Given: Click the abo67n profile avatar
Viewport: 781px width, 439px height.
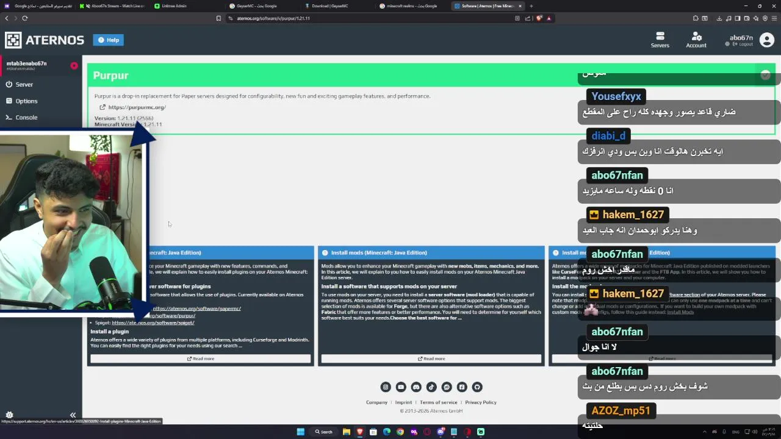Looking at the screenshot, I should click(767, 40).
